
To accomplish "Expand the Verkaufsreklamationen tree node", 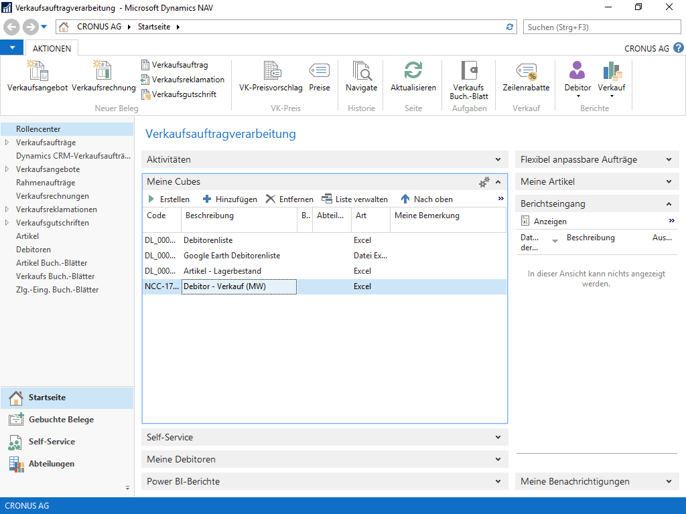I will pyautogui.click(x=7, y=209).
